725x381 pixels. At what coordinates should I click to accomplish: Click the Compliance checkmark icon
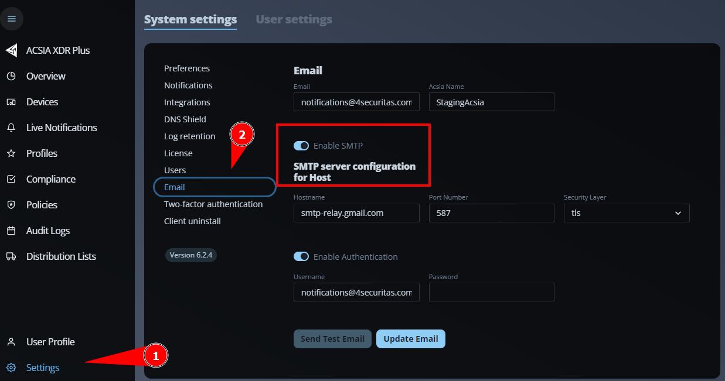click(11, 179)
